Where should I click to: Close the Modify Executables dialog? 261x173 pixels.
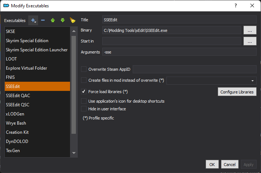pos(252,5)
